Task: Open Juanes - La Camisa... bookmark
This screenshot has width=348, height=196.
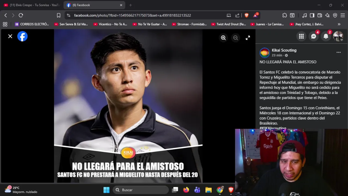Action: 267,24
